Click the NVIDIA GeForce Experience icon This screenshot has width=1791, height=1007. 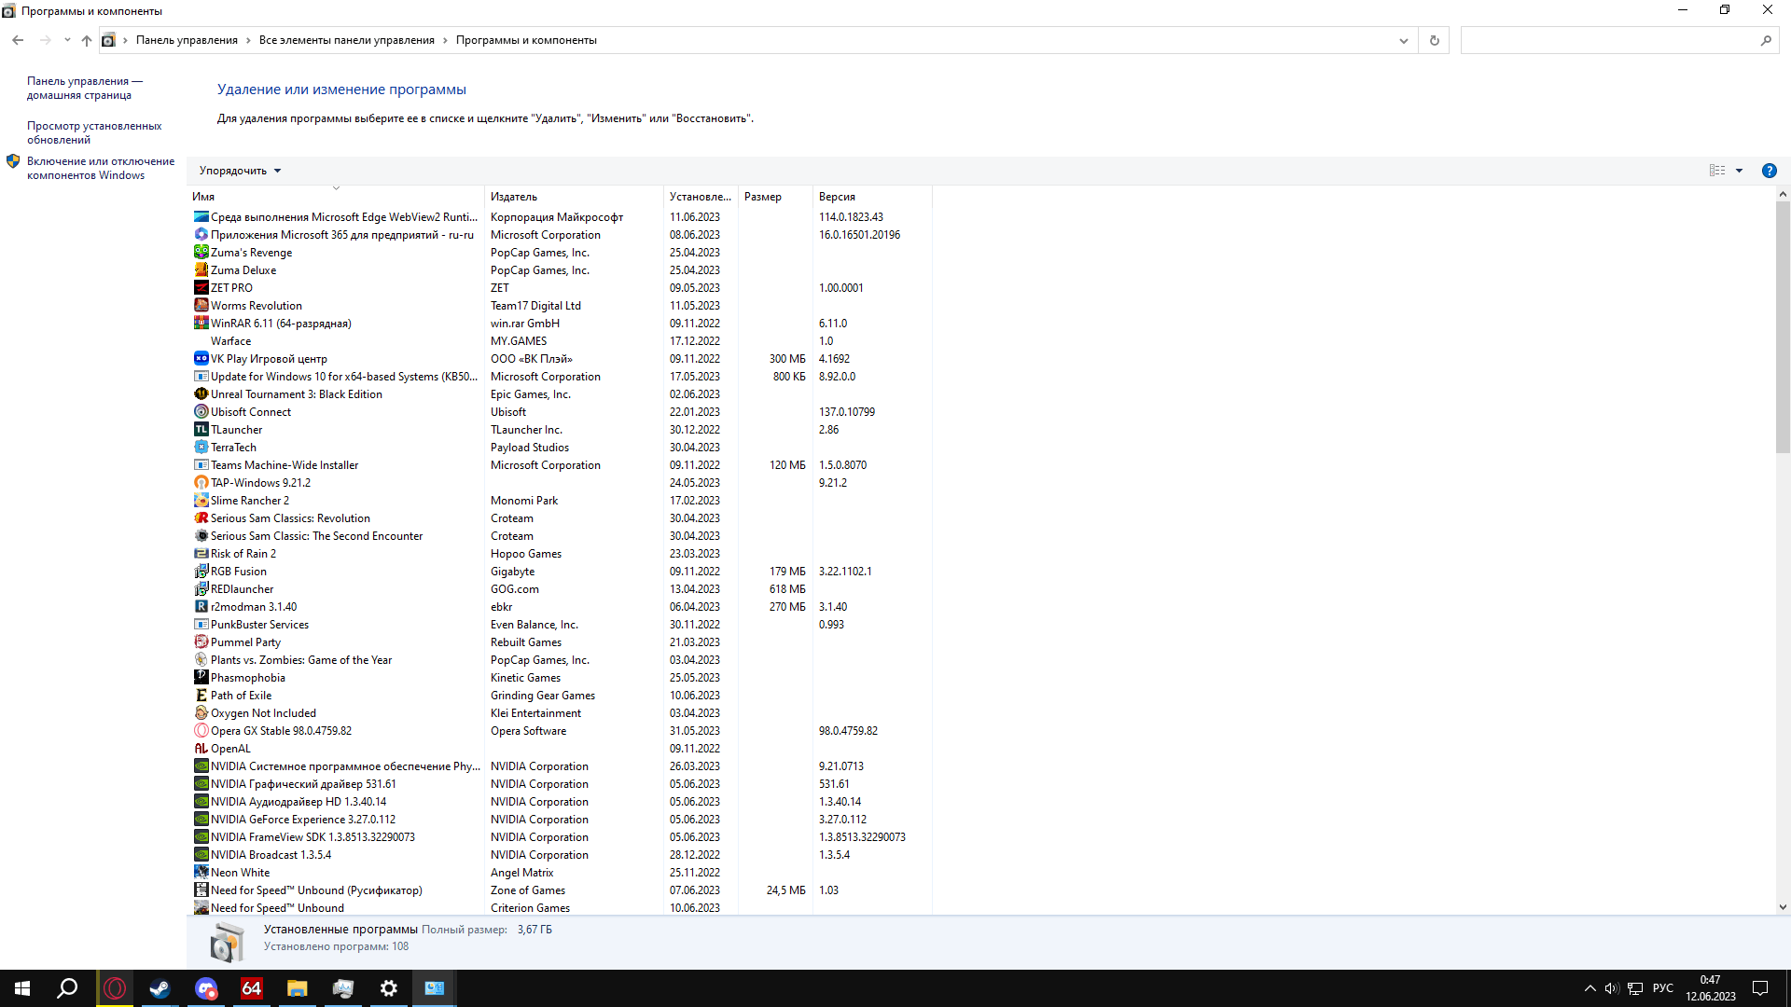[201, 819]
